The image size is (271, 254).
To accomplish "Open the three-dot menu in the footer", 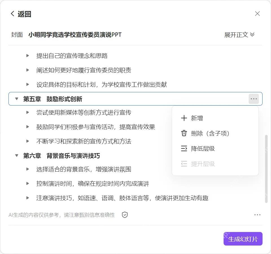I will [x=257, y=215].
